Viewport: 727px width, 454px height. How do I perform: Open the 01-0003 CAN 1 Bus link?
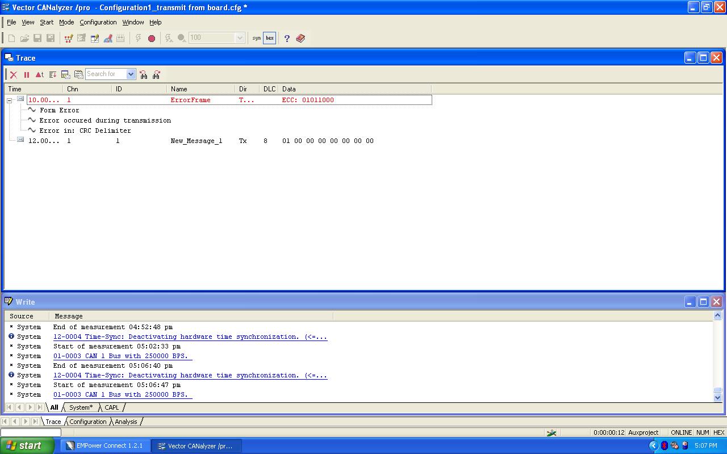(121, 355)
